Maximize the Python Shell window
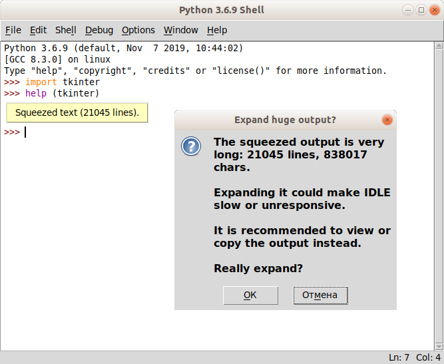This screenshot has width=444, height=364. pyautogui.click(x=421, y=10)
